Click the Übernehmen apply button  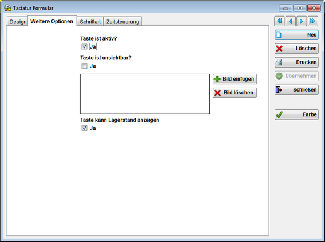[x=296, y=76]
